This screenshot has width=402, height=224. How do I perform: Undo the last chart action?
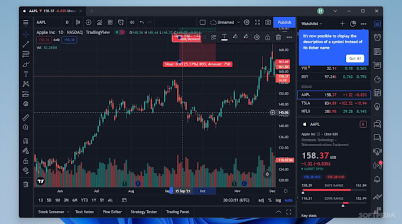tap(142, 22)
